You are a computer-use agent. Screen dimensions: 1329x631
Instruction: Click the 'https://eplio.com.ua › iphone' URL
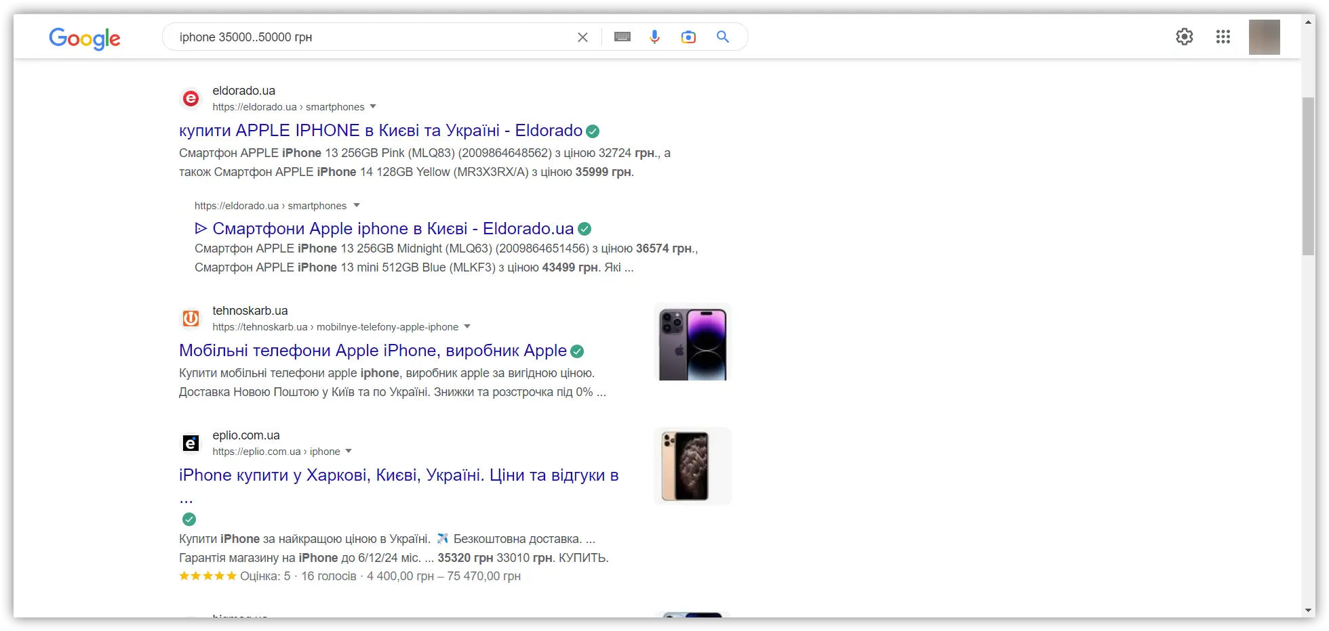pyautogui.click(x=276, y=452)
